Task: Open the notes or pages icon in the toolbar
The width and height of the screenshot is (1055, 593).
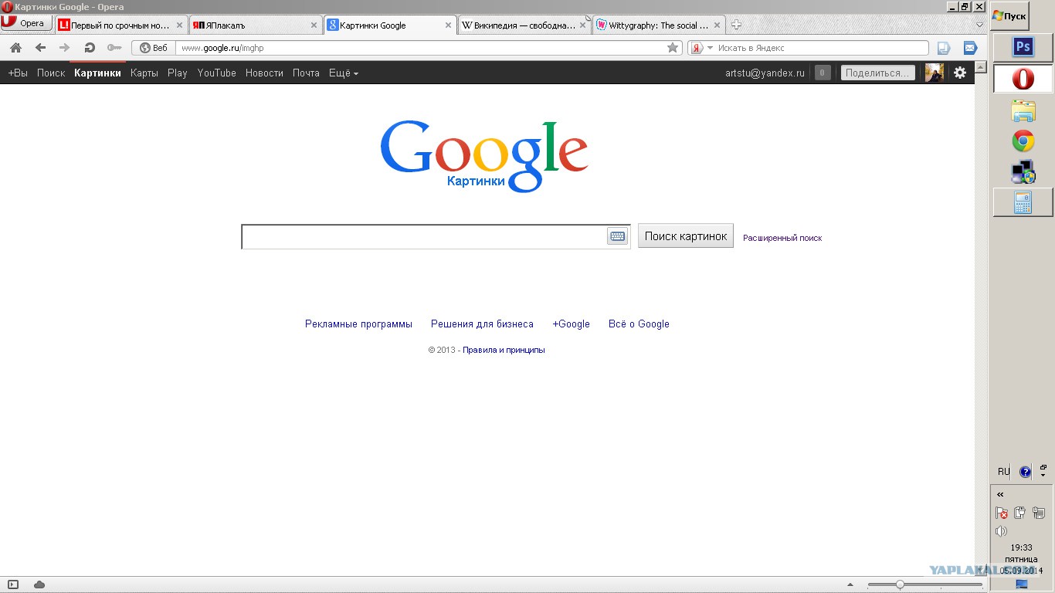Action: click(943, 48)
